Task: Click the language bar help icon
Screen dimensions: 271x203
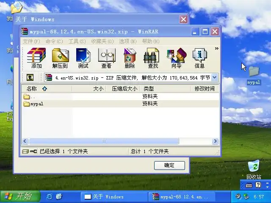Action: (x=258, y=185)
